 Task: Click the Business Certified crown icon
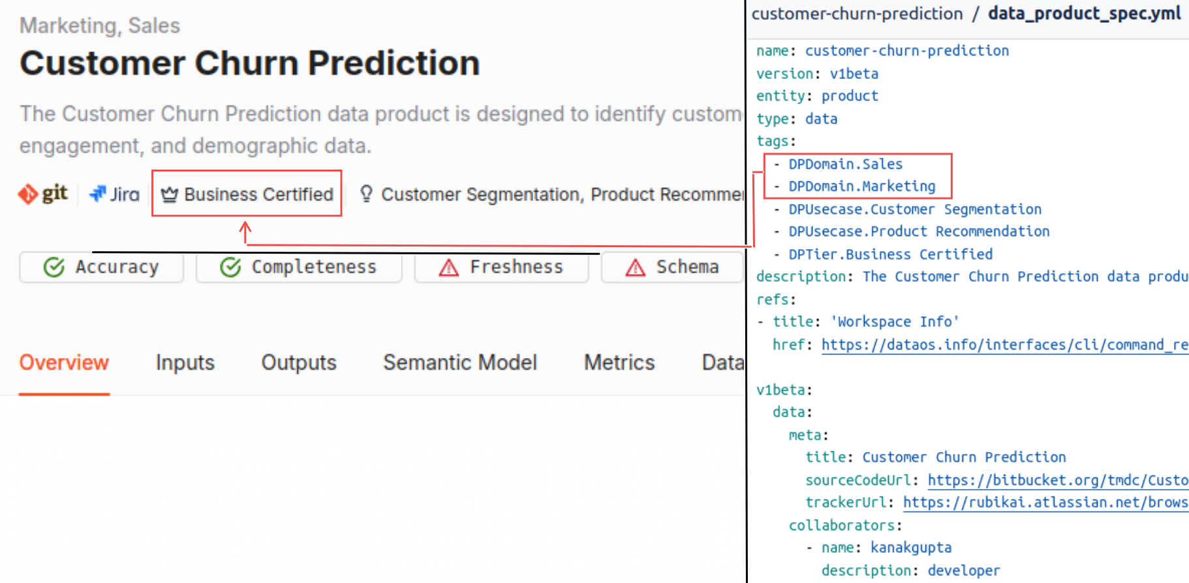170,194
